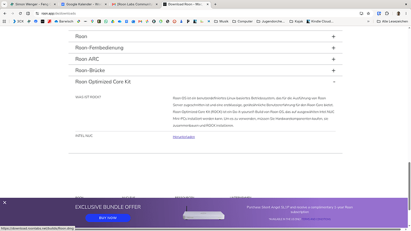Open the WhatsApp bookmark icon
The height and width of the screenshot is (231, 411).
tap(106, 21)
